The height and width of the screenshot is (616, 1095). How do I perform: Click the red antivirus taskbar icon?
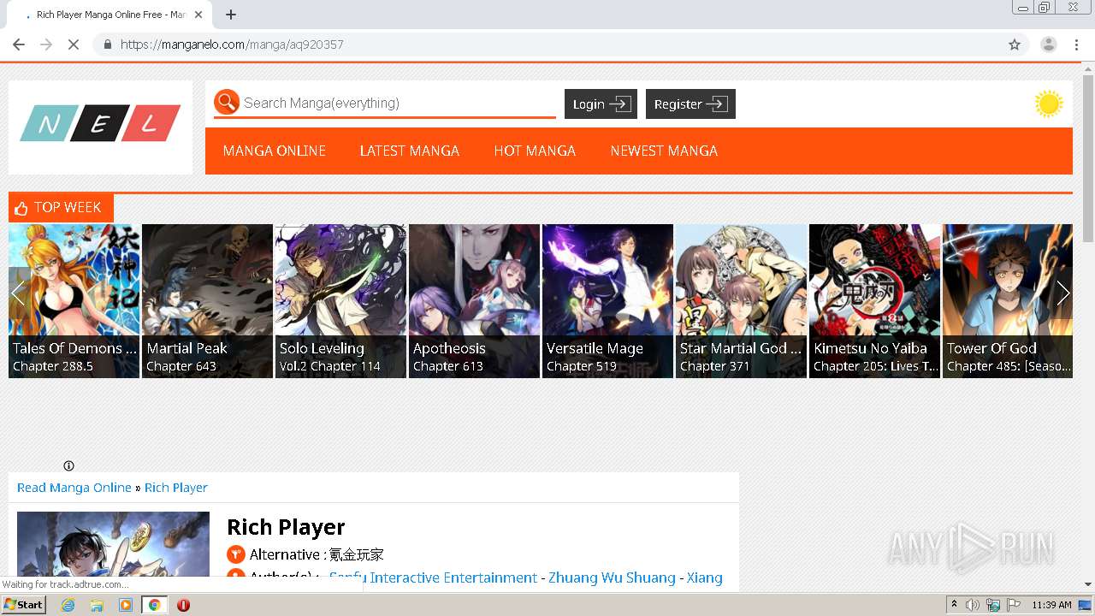tap(183, 605)
